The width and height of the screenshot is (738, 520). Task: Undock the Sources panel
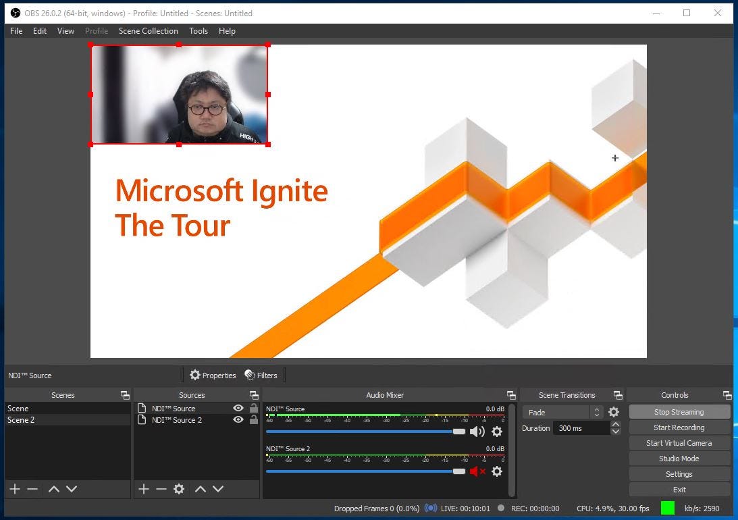point(254,395)
